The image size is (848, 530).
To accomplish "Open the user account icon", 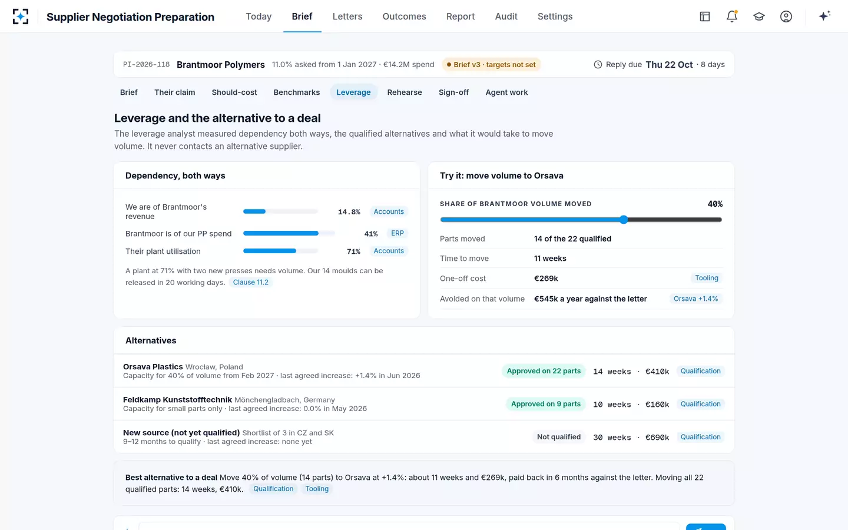I will pyautogui.click(x=786, y=16).
